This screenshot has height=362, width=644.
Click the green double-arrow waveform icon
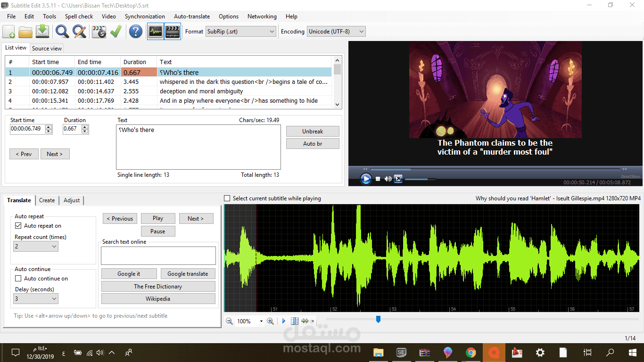coord(305,321)
